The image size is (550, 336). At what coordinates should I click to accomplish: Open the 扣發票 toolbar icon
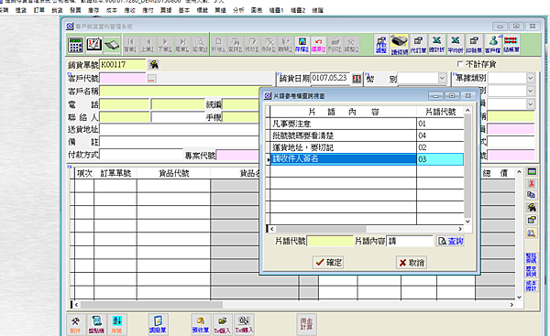[474, 45]
